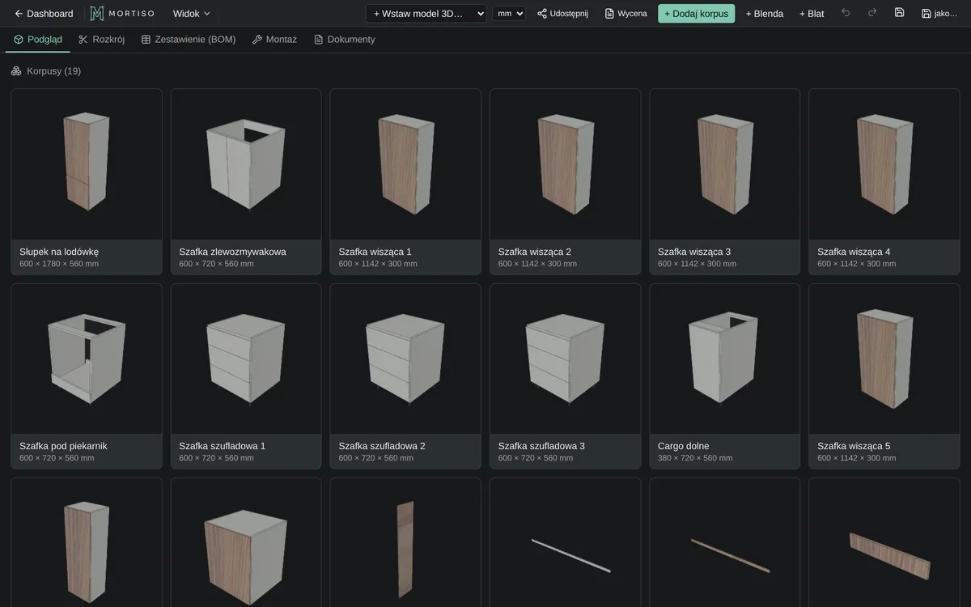
Task: Select the Szafka wisząca 3 preview
Action: coord(725,164)
